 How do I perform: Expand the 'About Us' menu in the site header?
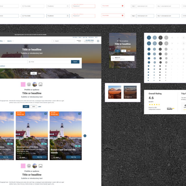click(10, 41)
